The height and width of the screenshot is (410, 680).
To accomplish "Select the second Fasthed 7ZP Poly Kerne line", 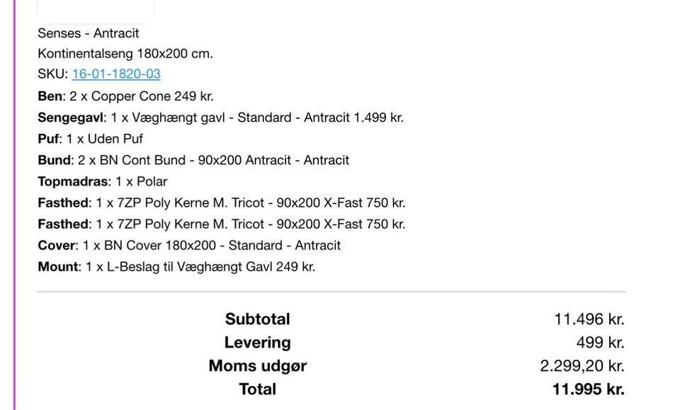I will (x=221, y=224).
